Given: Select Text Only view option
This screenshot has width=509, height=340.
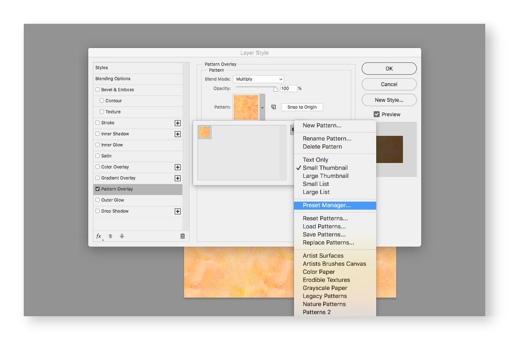Looking at the screenshot, I should 335,160.
